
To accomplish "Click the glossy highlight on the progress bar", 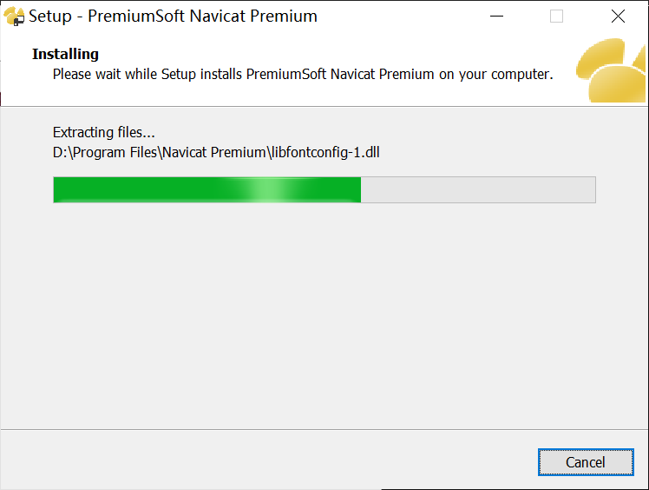I will click(x=267, y=189).
